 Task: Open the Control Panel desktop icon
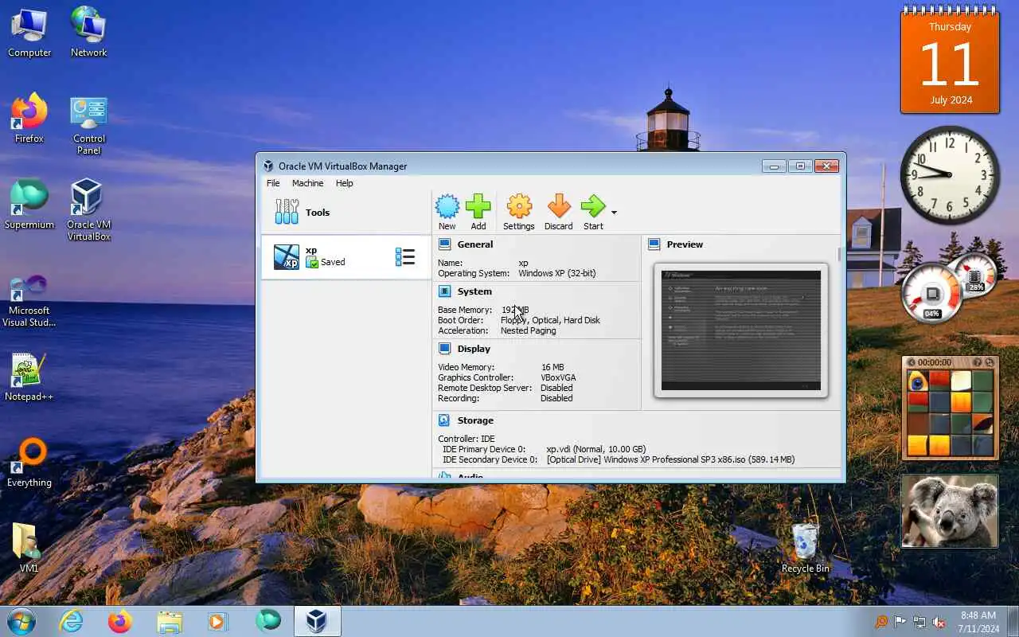pos(88,125)
